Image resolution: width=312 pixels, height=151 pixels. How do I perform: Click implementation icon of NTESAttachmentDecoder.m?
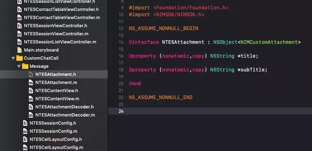tap(31, 115)
